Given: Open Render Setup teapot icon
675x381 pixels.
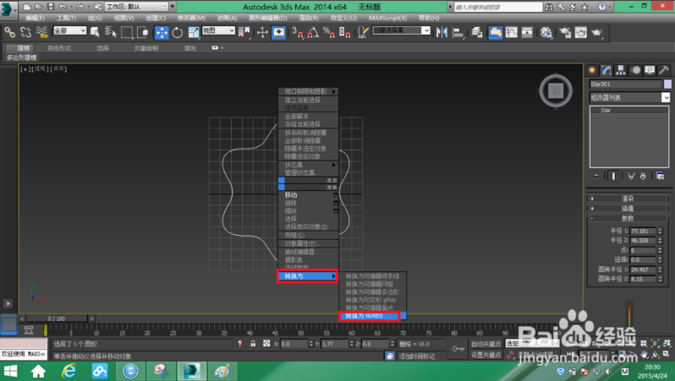Looking at the screenshot, I should (565, 32).
